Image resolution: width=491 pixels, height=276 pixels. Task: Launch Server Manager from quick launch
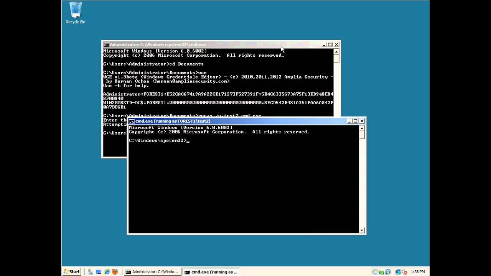90,272
